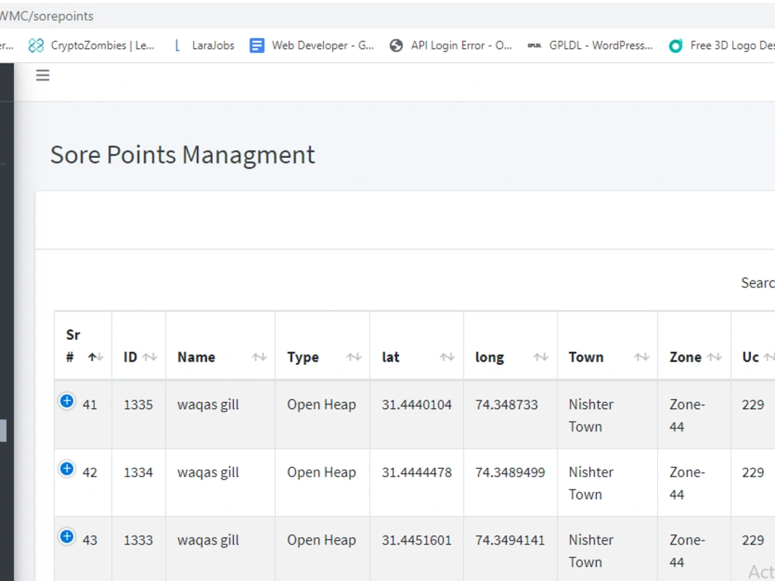Screen dimensions: 775x581
Task: Sort table by Type column
Action: click(x=322, y=346)
